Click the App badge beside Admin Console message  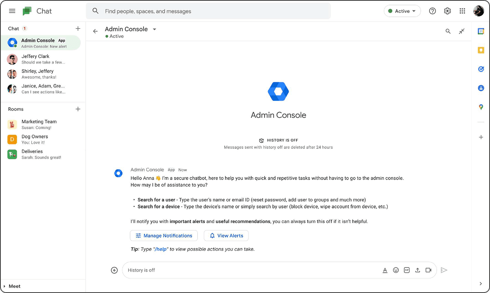[171, 170]
